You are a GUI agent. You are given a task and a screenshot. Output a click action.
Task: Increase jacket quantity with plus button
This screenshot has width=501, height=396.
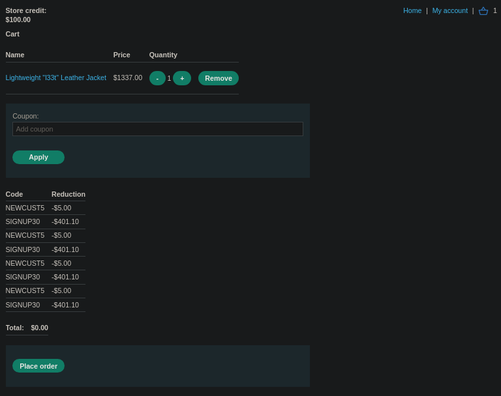click(x=182, y=78)
